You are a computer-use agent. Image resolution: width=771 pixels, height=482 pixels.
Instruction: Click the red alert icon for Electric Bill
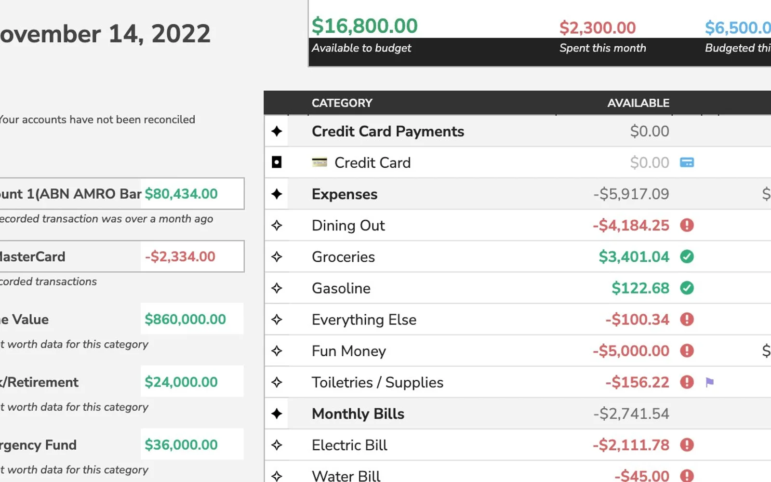click(x=687, y=445)
